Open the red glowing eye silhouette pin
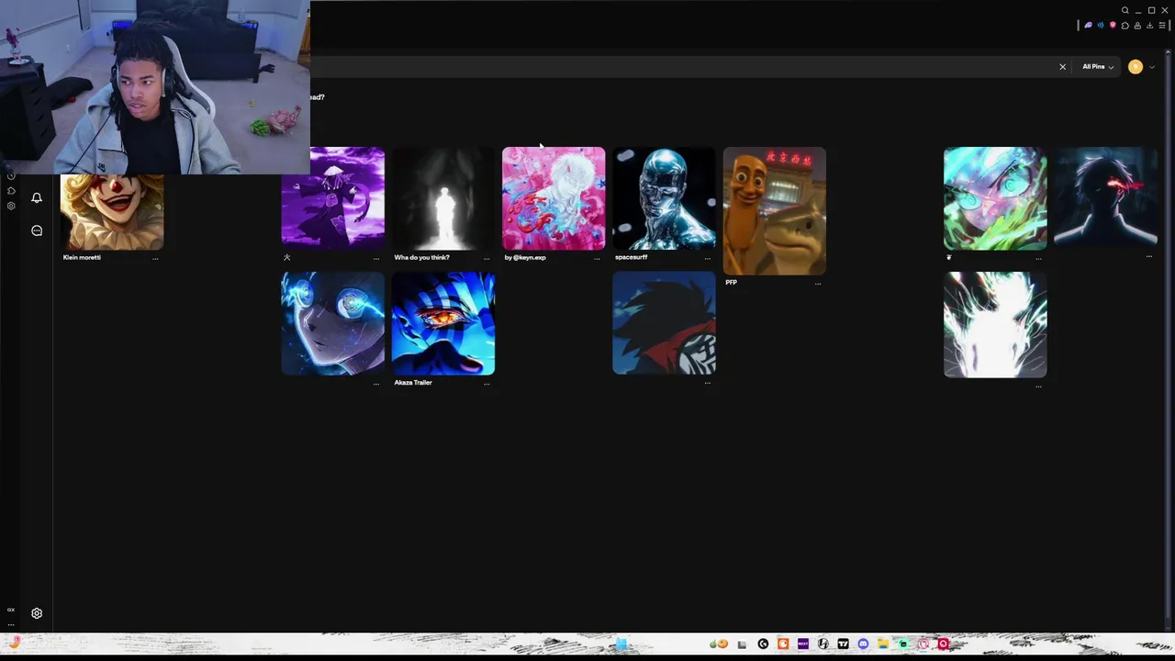The image size is (1175, 661). (1105, 196)
